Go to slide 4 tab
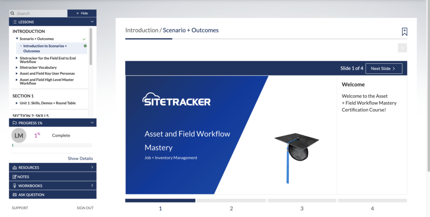 point(372,205)
